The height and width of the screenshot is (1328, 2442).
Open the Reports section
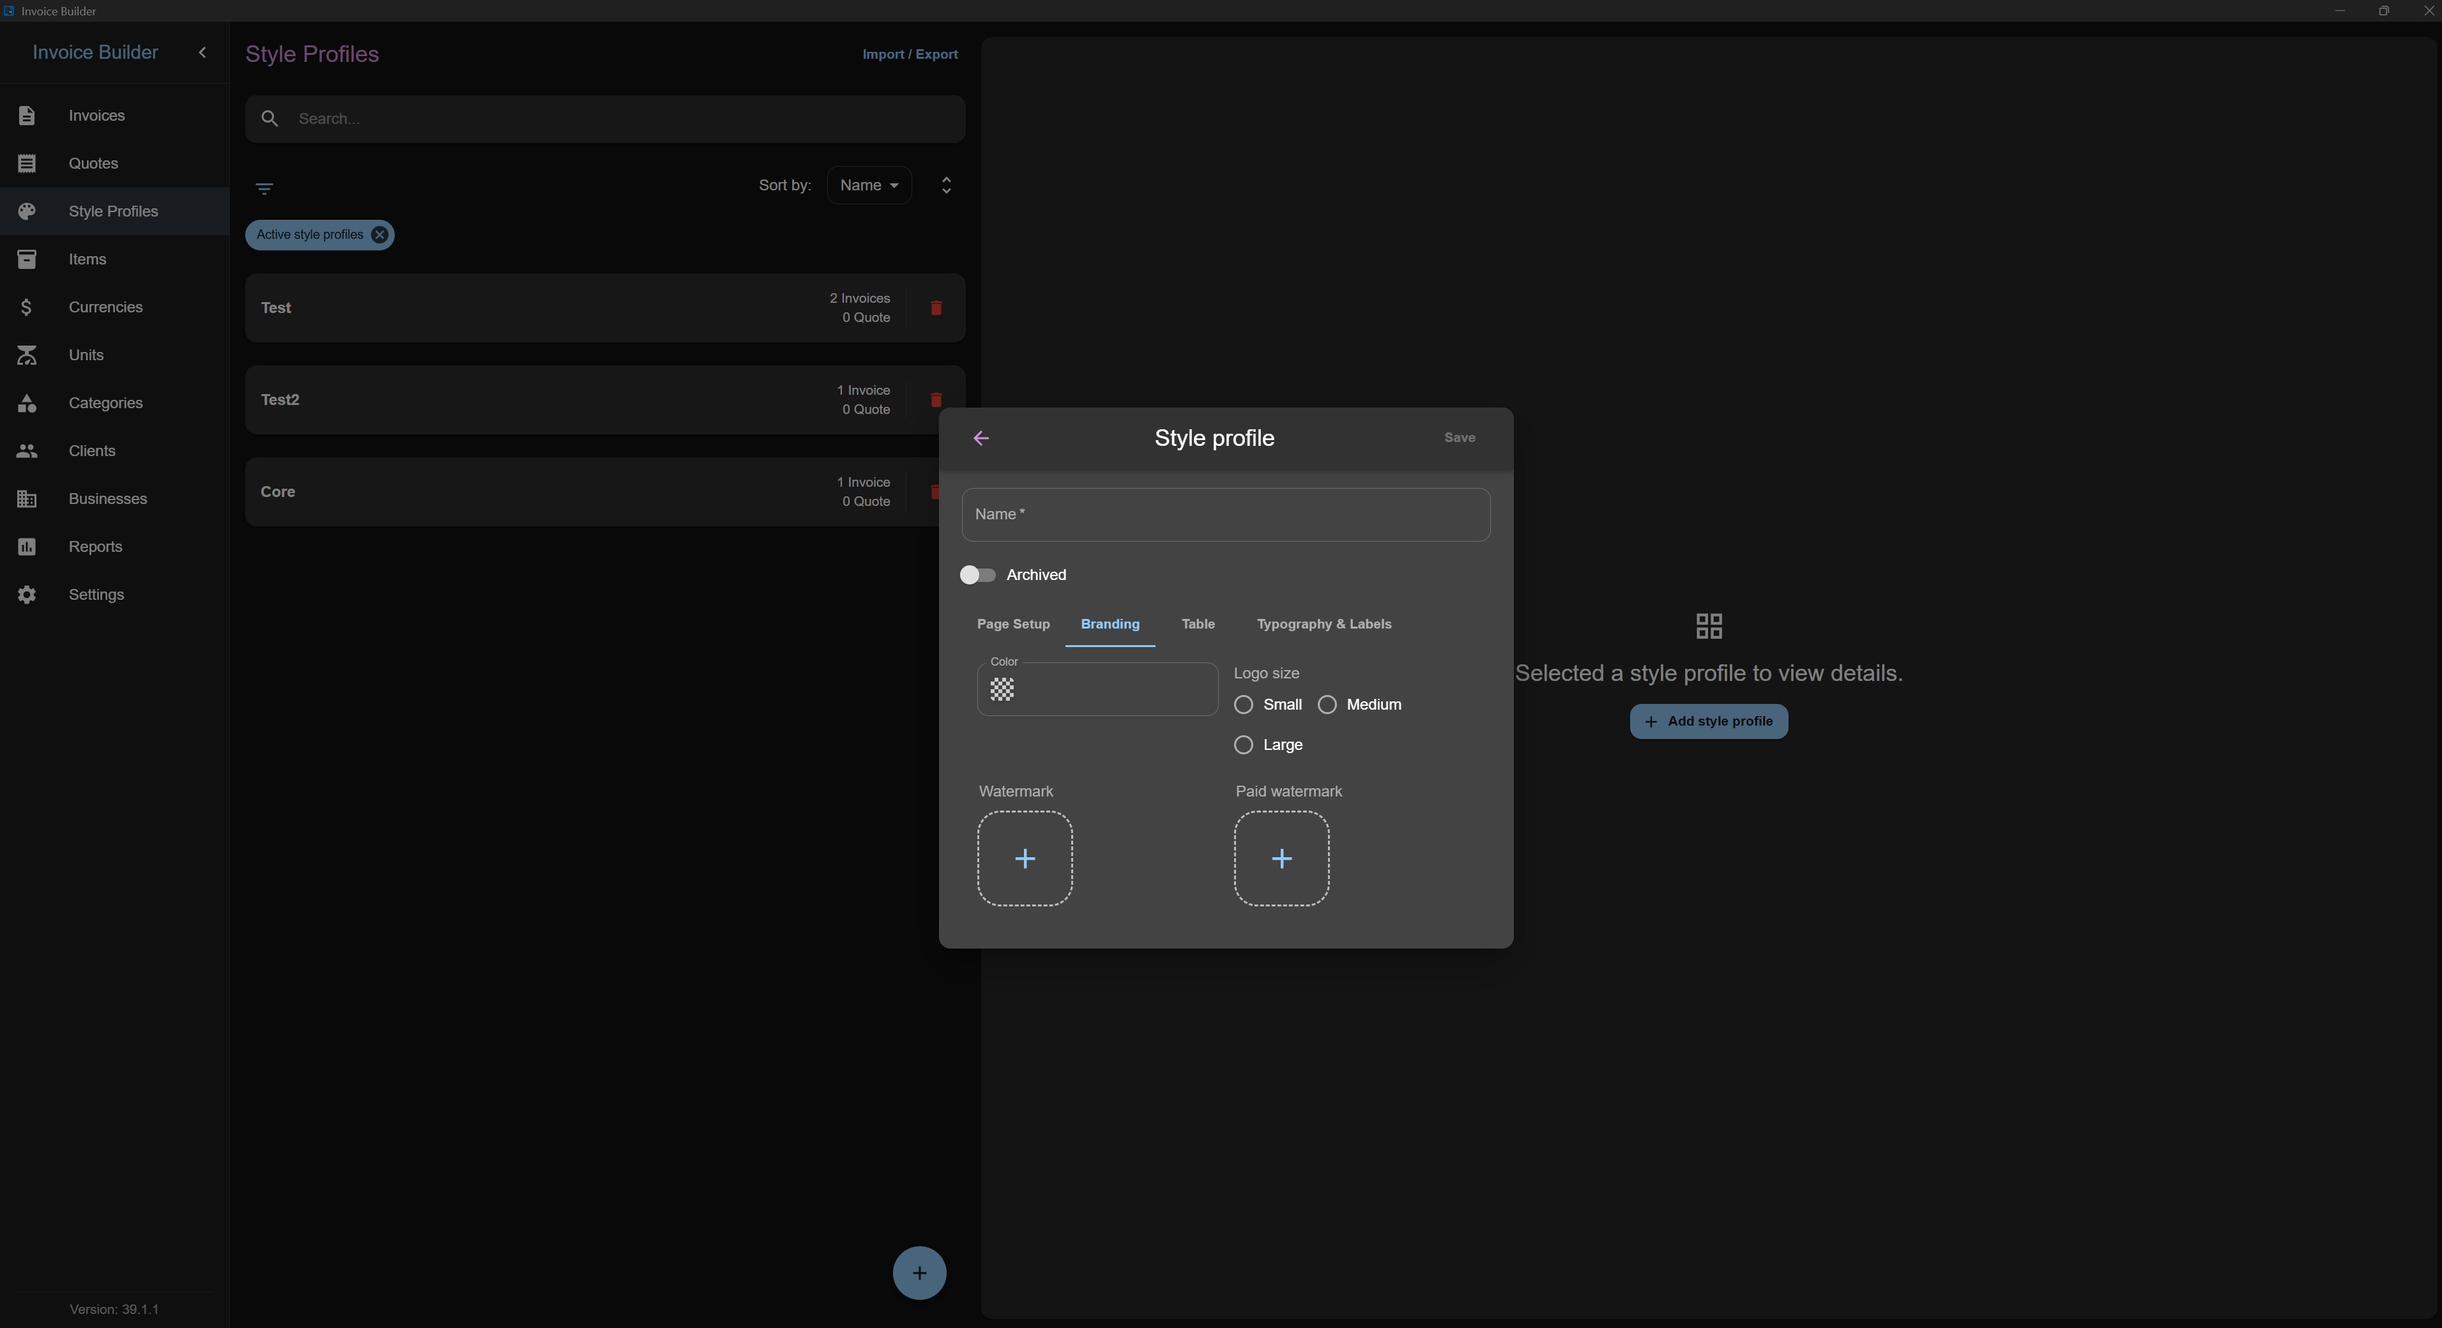[x=114, y=547]
